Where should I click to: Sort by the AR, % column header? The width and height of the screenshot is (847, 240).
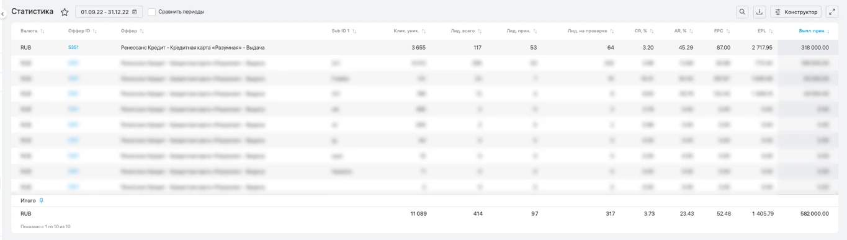684,31
